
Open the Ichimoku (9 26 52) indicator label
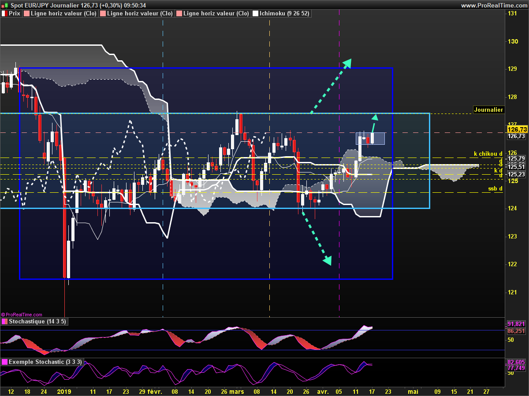click(x=284, y=14)
